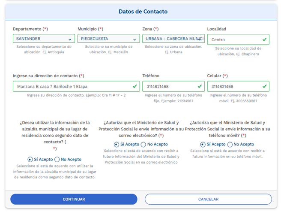Viewport: 281px width, 212px height.
Task: Click the Zona (*) label
Action: (x=150, y=29)
